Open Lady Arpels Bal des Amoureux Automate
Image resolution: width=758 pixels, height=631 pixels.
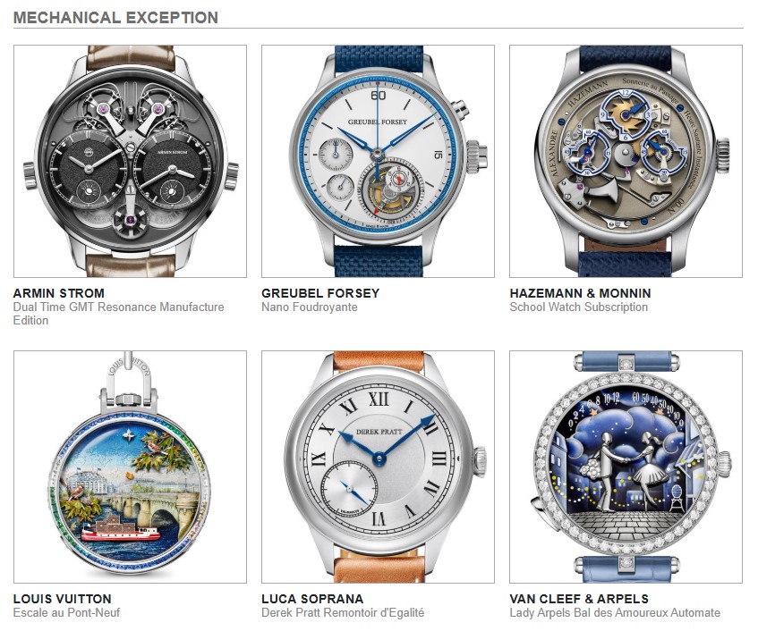[x=615, y=612]
